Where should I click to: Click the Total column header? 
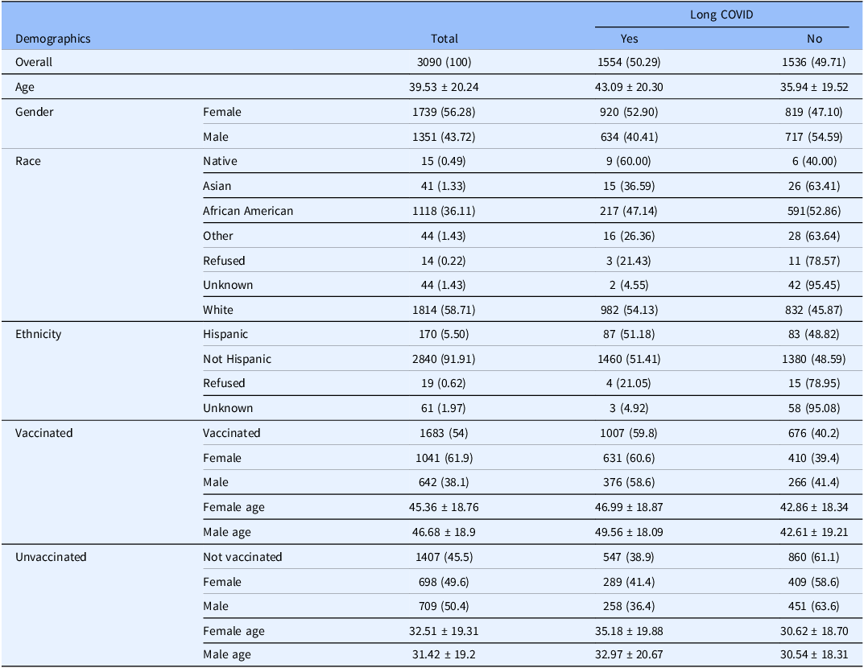tap(444, 38)
